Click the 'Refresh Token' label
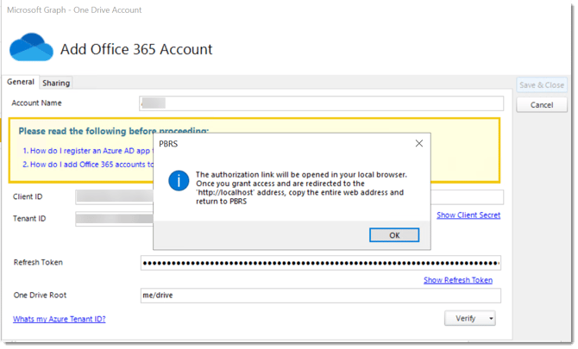 38,263
